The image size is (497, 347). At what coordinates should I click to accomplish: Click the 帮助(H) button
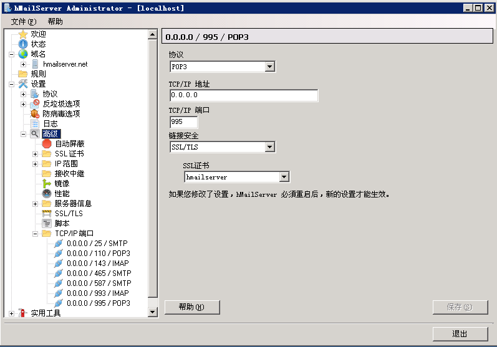click(x=192, y=307)
